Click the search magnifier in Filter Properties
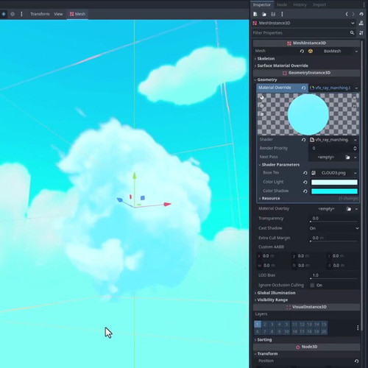Viewport: 368px width, 368px height. (352, 32)
